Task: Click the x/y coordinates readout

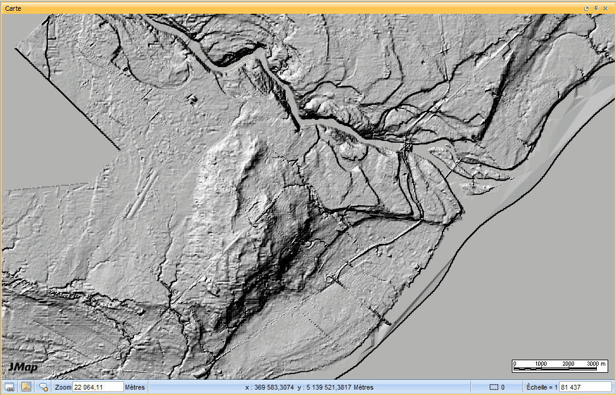Action: 309,387
